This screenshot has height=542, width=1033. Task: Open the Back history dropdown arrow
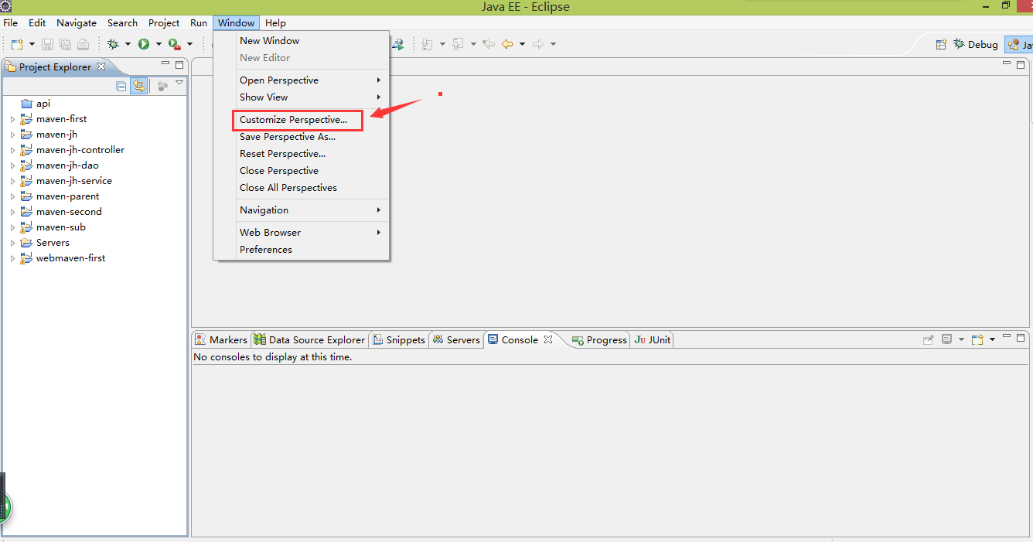click(522, 44)
